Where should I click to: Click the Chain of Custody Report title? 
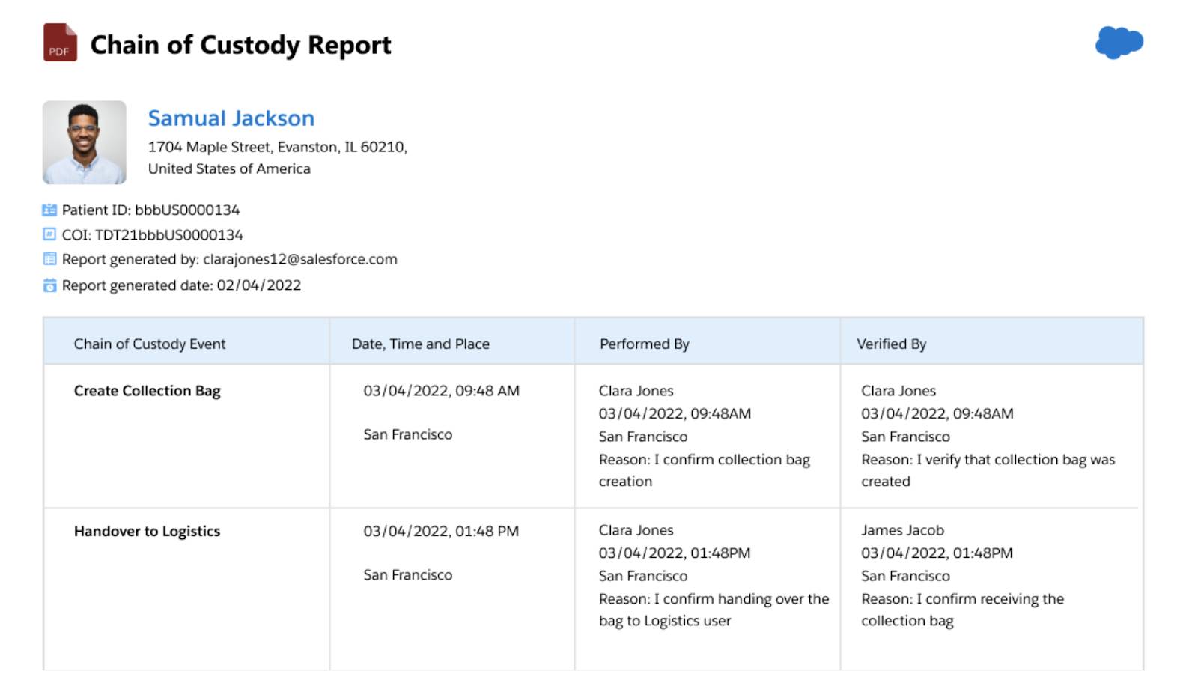[x=240, y=45]
